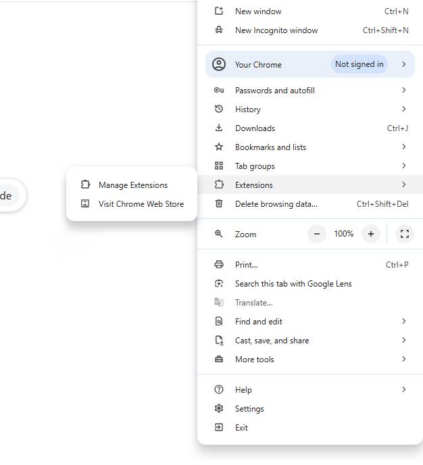Click the Zoom magnifier icon
423x465 pixels.
coord(219,234)
